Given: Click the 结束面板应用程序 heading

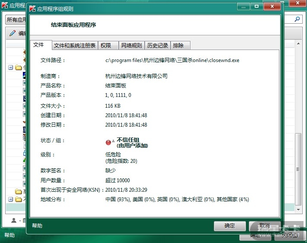Looking at the screenshot, I should point(73,25).
